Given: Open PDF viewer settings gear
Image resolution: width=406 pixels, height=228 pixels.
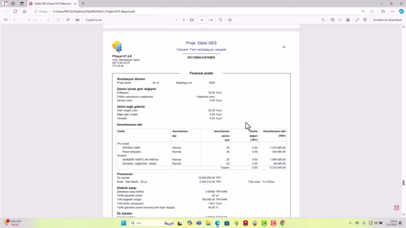Looking at the screenshot, I should click(365, 20).
